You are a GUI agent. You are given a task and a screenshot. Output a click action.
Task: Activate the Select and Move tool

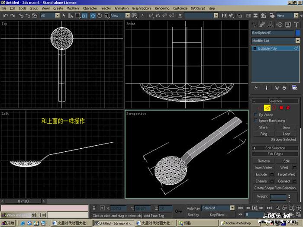click(x=93, y=16)
